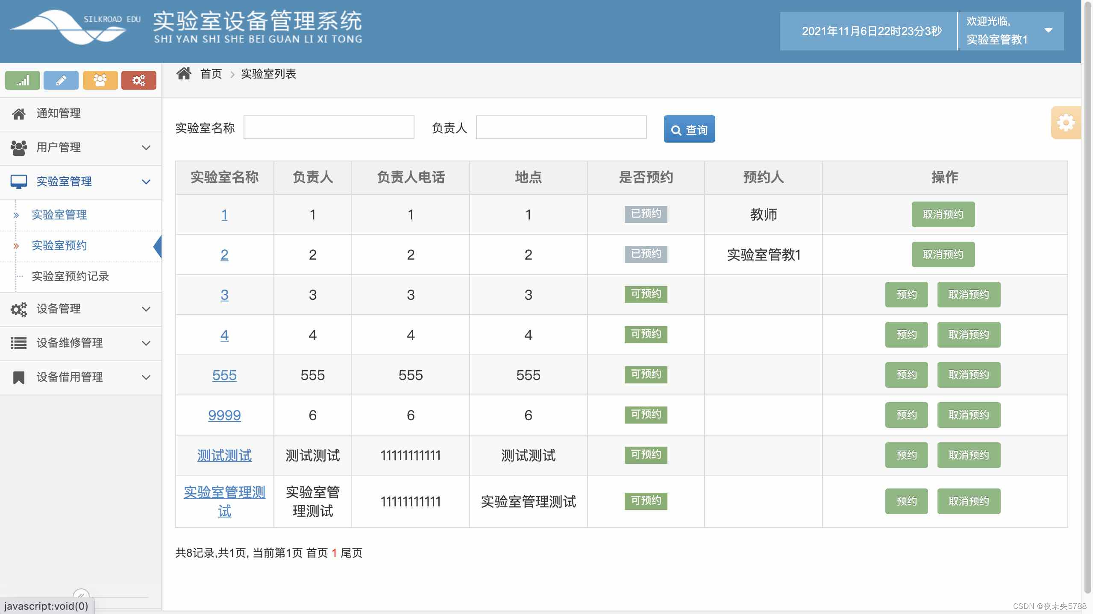1093x614 pixels.
Task: Expand the 用户管理 menu chevron
Action: pos(146,148)
